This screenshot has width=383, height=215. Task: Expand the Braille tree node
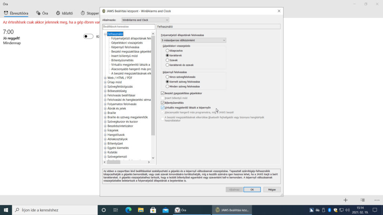105,113
